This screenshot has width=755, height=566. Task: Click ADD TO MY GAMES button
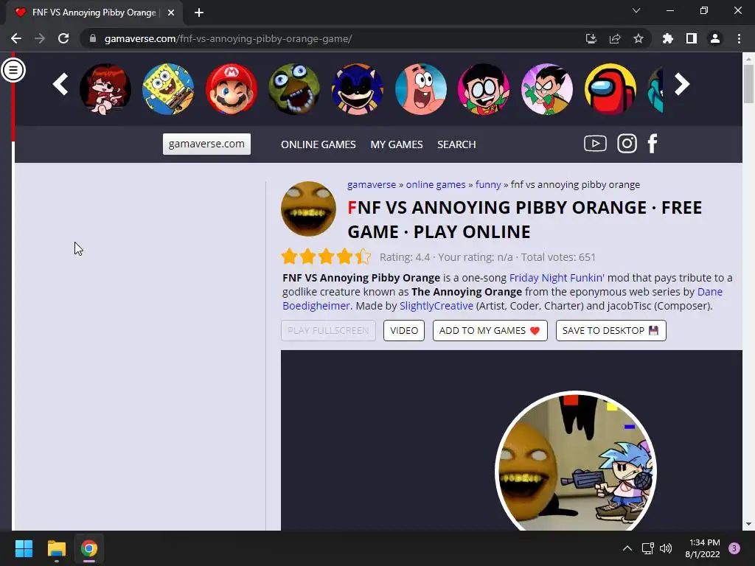click(x=490, y=331)
